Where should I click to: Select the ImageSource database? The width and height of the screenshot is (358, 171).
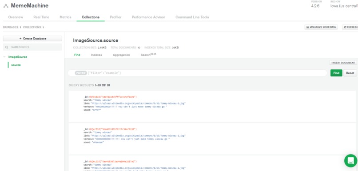pyautogui.click(x=18, y=57)
